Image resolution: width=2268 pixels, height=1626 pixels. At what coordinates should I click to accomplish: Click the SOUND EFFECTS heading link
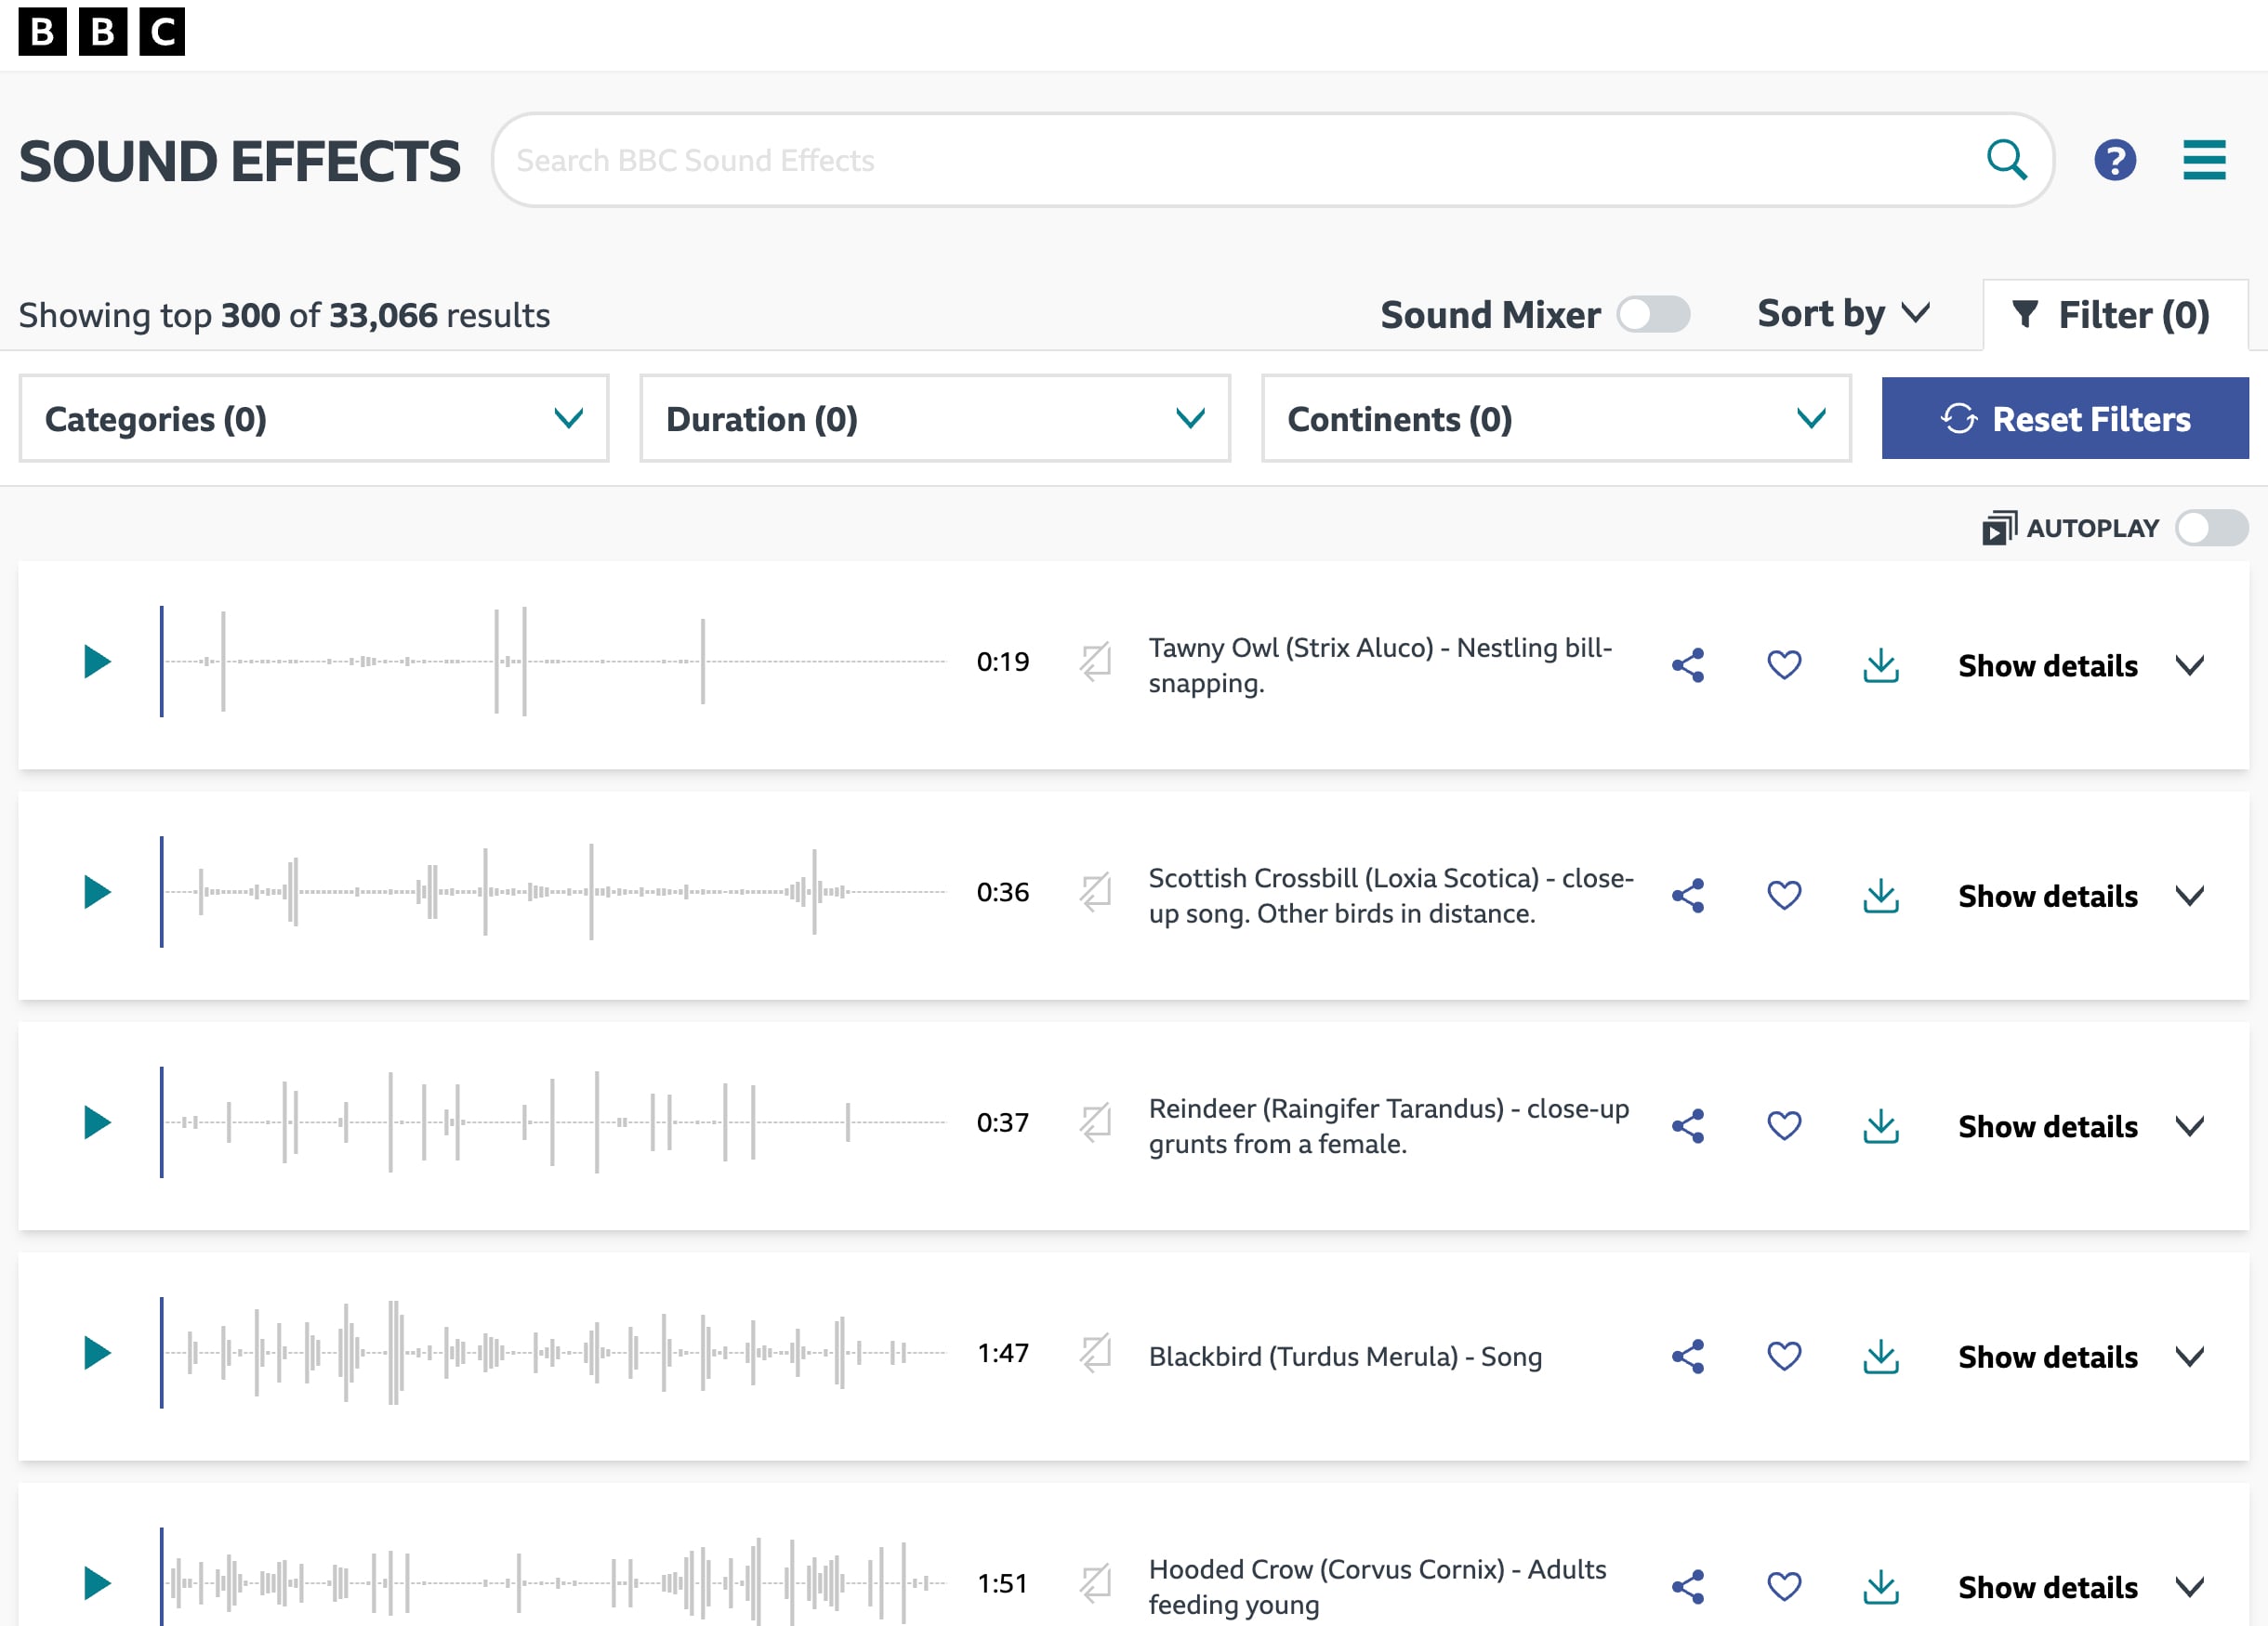pyautogui.click(x=239, y=161)
